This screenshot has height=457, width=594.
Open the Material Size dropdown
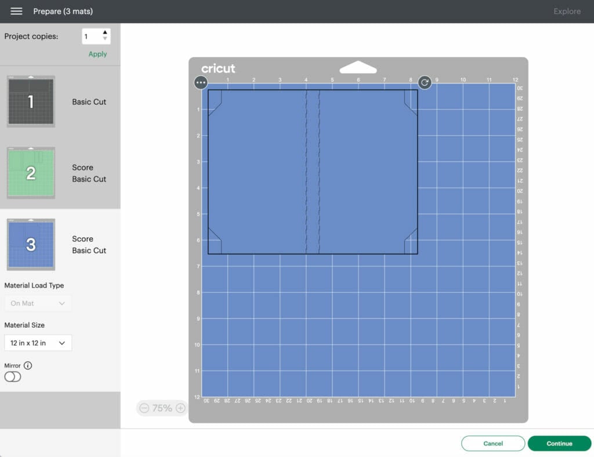pyautogui.click(x=38, y=343)
